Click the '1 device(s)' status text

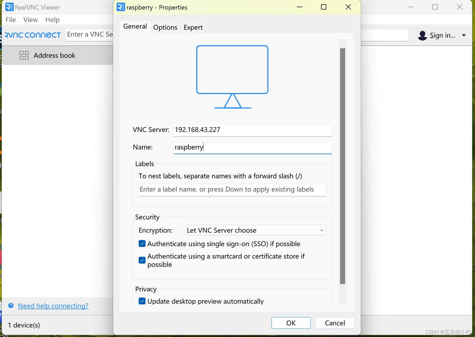coord(24,325)
